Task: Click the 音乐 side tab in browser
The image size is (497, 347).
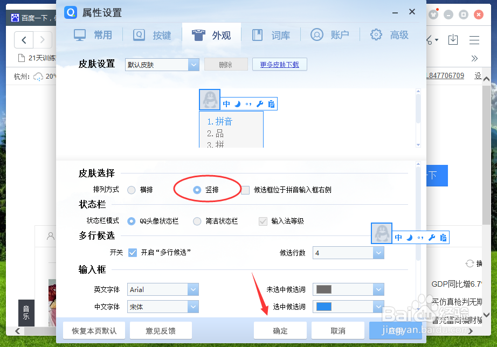Action: 26,313
